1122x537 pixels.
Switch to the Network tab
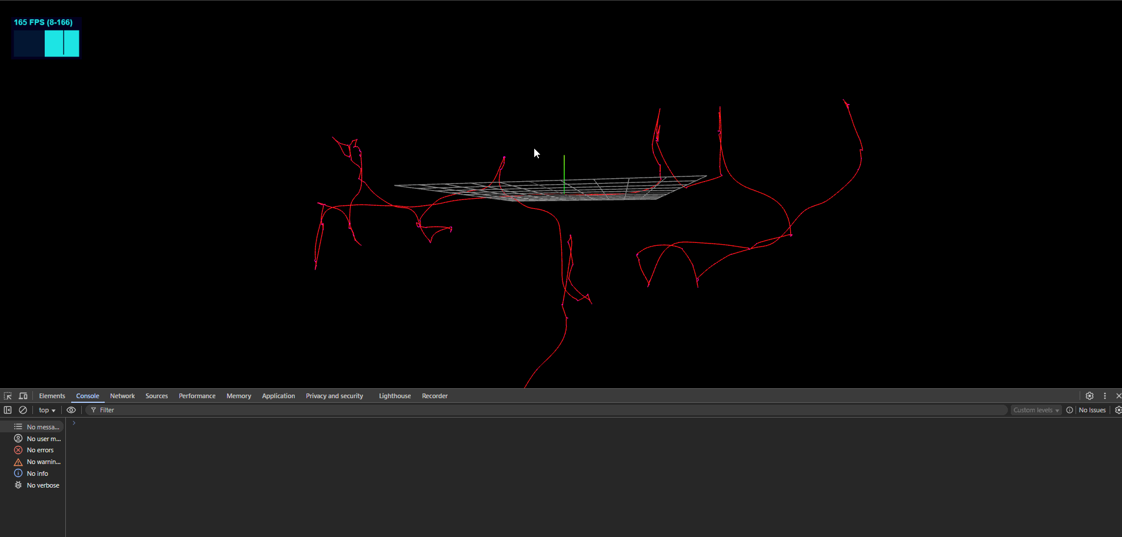click(x=122, y=396)
